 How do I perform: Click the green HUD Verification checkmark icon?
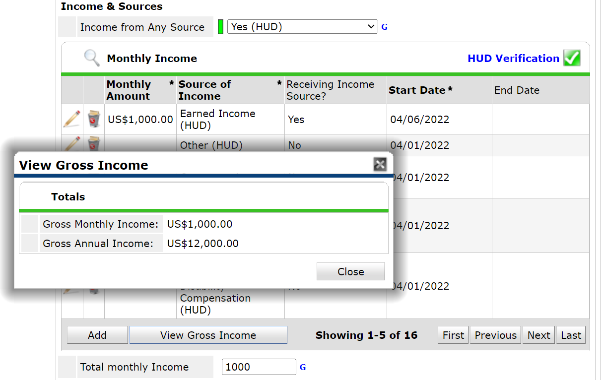(x=572, y=58)
